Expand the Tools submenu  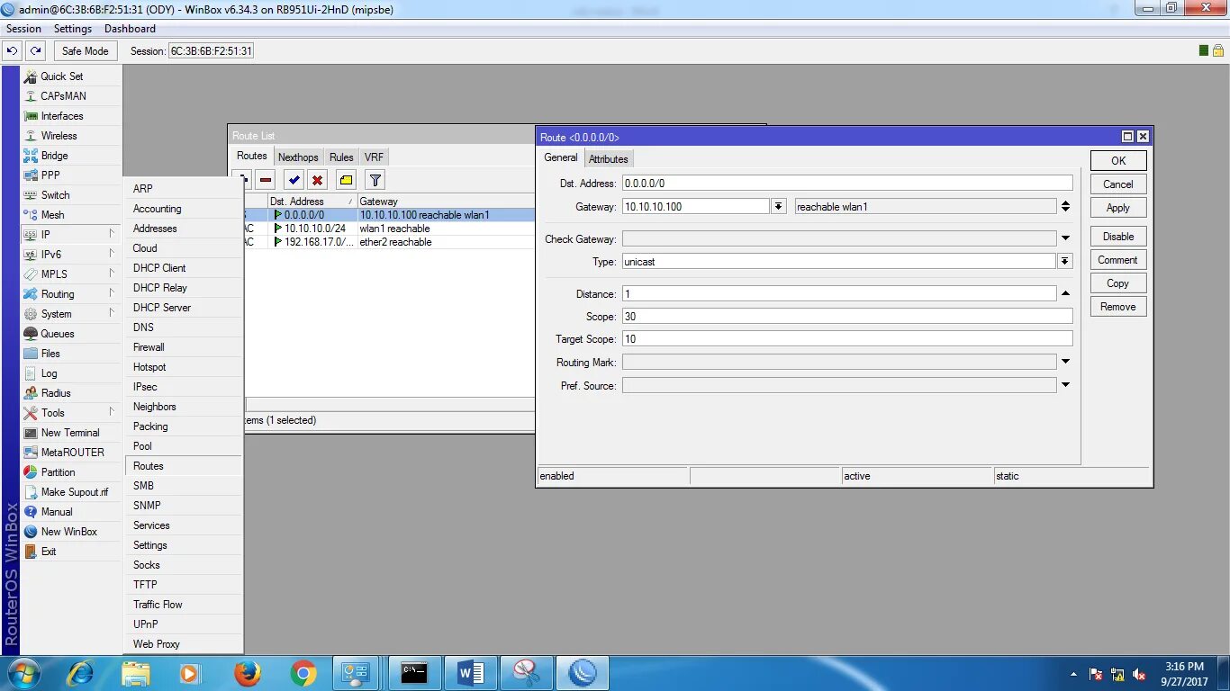point(70,413)
